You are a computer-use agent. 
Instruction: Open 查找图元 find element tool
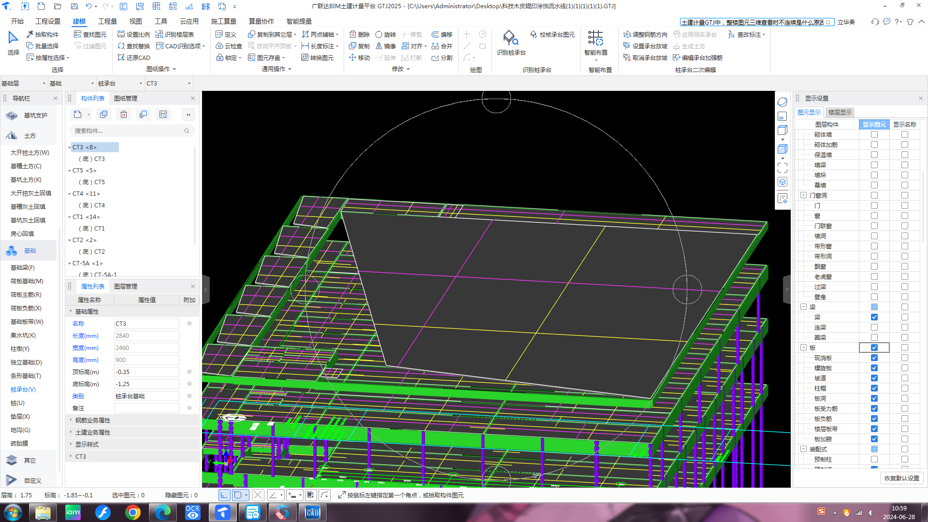coord(90,34)
